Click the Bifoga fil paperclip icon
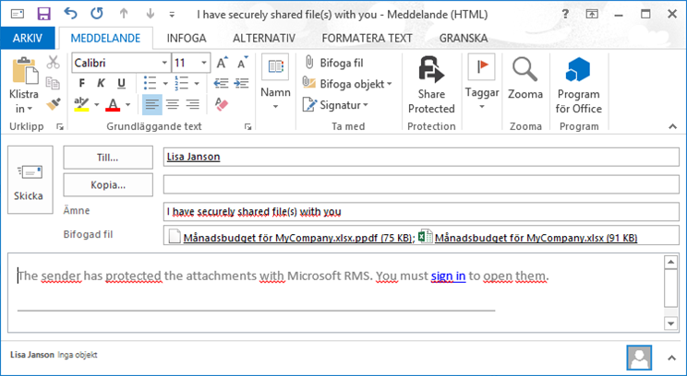Viewport: 687px width, 376px height. click(x=310, y=63)
